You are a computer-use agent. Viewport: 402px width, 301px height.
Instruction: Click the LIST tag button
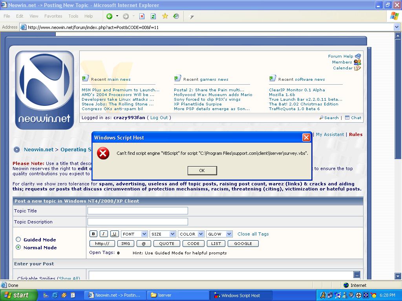coord(216,244)
